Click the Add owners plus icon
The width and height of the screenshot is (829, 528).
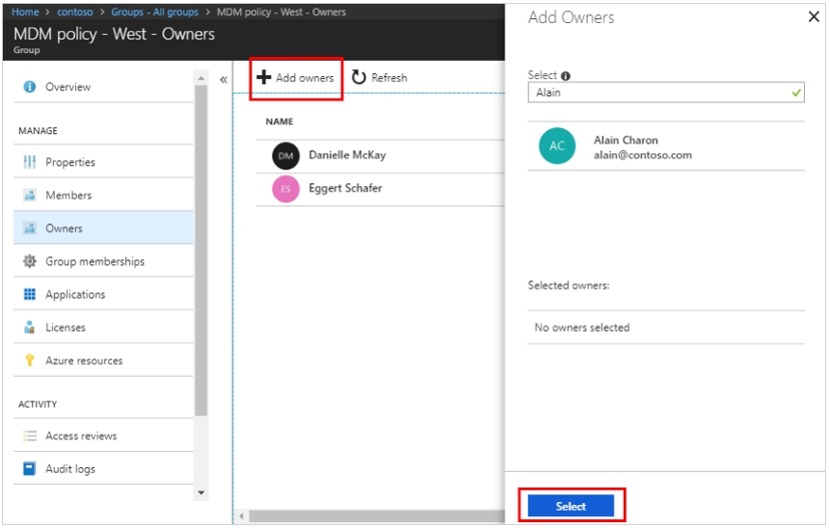263,78
